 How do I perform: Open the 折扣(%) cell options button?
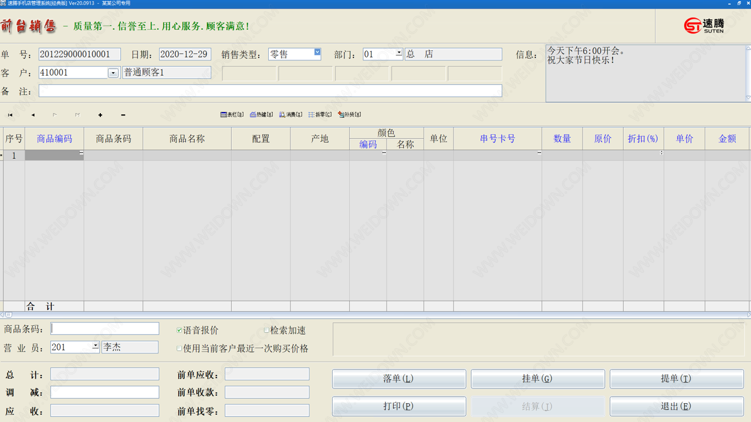pyautogui.click(x=661, y=153)
